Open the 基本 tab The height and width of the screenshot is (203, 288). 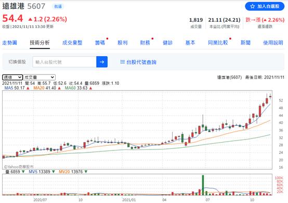pyautogui.click(x=190, y=43)
